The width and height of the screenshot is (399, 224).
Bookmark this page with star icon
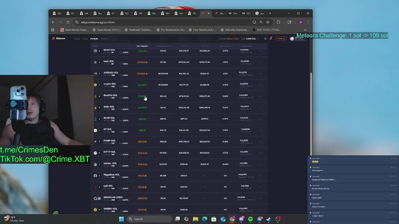[x=268, y=22]
